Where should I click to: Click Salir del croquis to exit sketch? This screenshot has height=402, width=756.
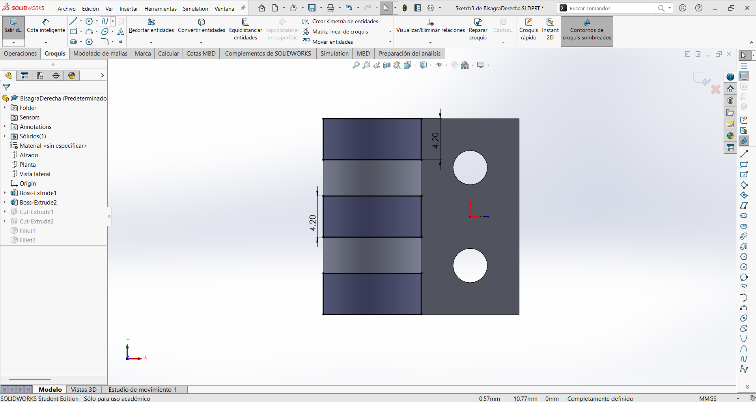[13, 26]
